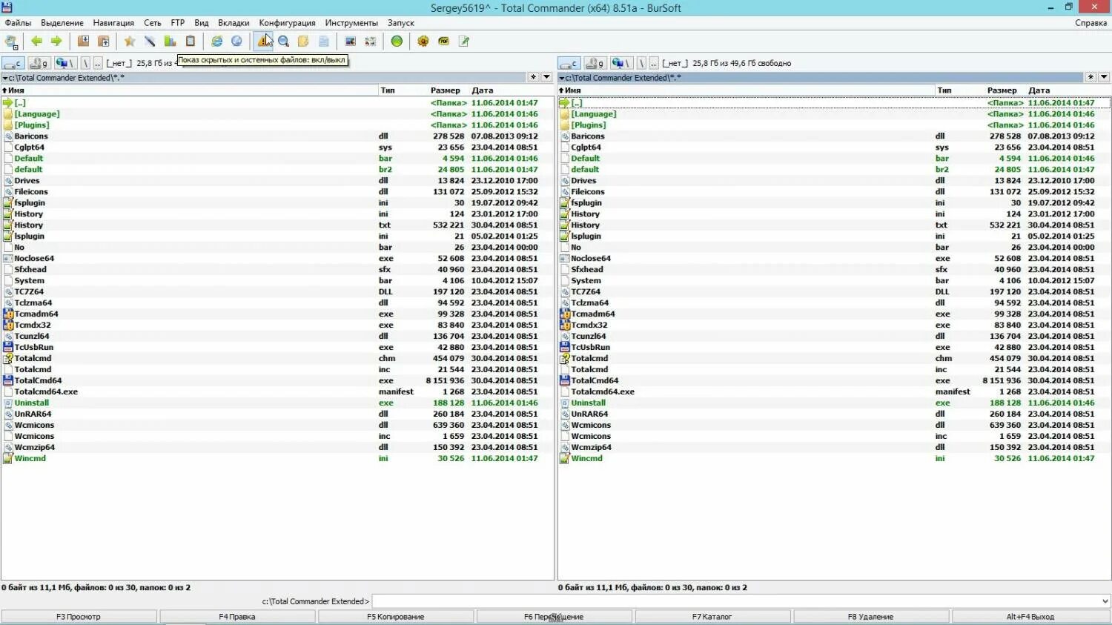Click the clipboard toolbar icon

191,42
